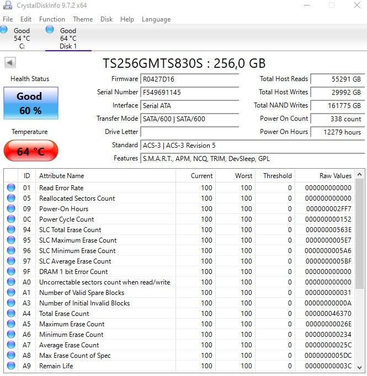The width and height of the screenshot is (367, 376).
Task: Click the scroll down arrow in attribute list
Action: pyautogui.click(x=360, y=367)
